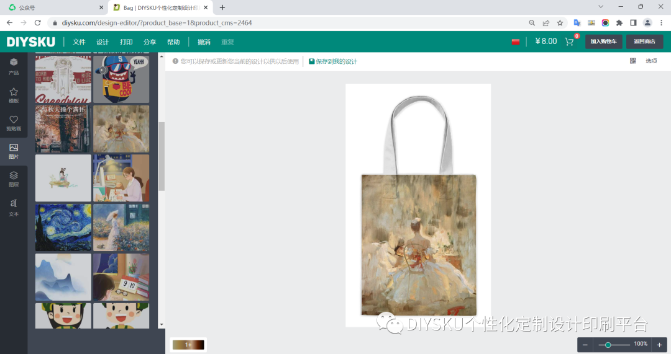This screenshot has width=671, height=354.
Task: Click the zoom magnifier in the address bar
Action: [532, 23]
